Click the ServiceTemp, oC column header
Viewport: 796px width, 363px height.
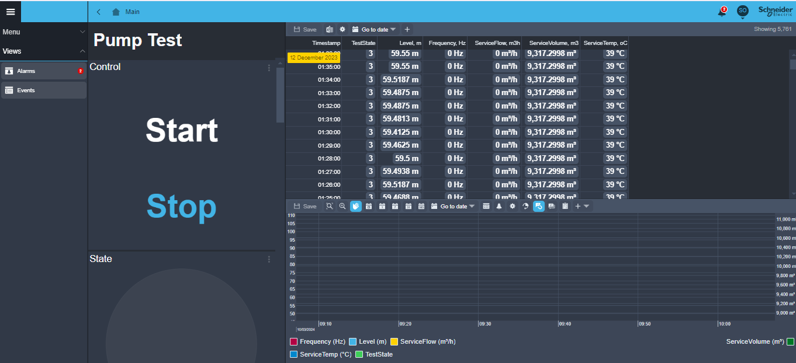(x=605, y=43)
